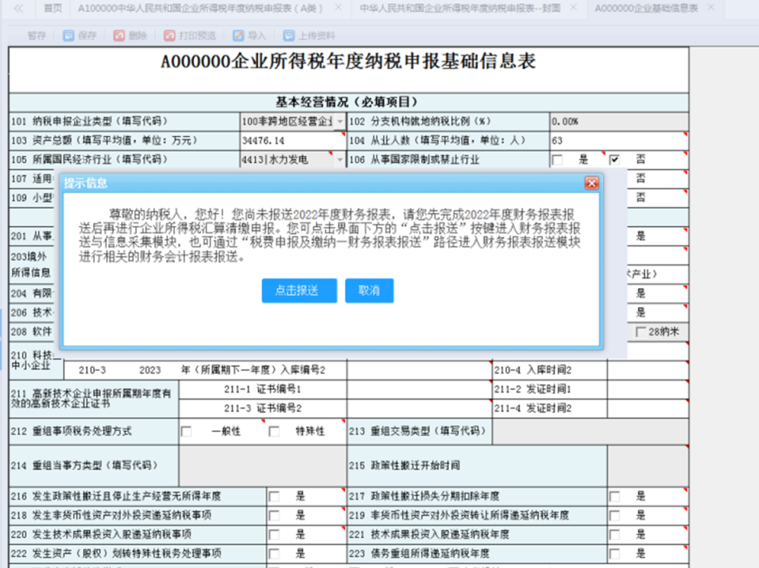Close the A000000企业基础信息表 tab
Viewport: 759px width, 568px height.
[711, 8]
